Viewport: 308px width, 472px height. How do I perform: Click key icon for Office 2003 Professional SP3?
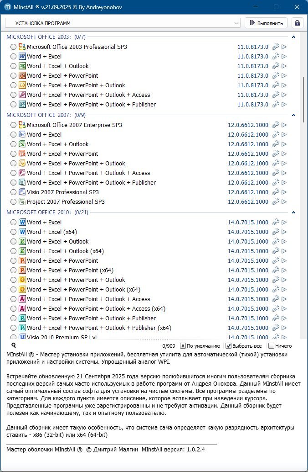pyautogui.click(x=276, y=47)
